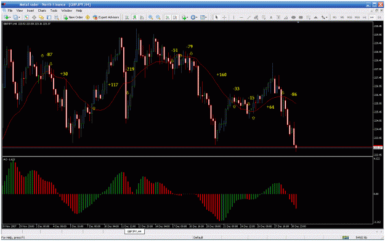This screenshot has width=385, height=241.
Task: Zoom in on the chart
Action: 150,17
